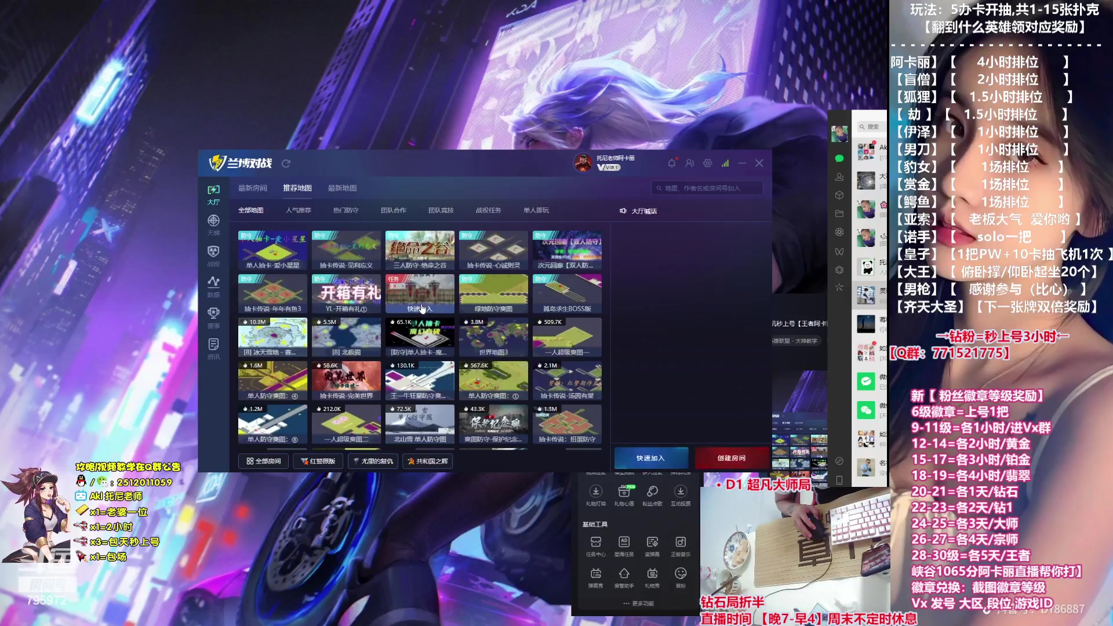Select the 团队合作 category filter

[x=393, y=210]
